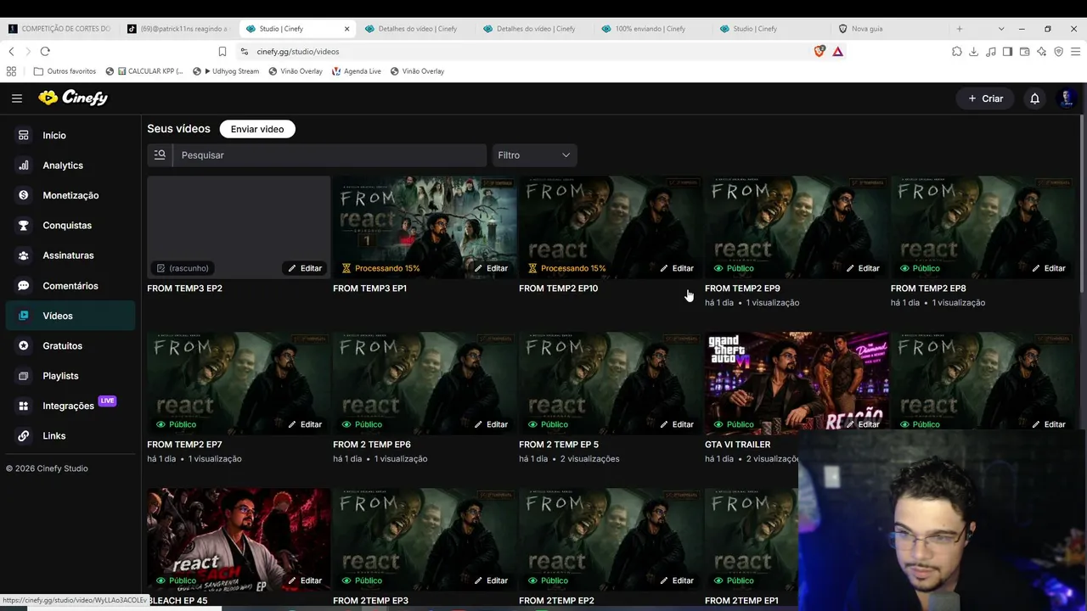Open the profile avatar menu
The width and height of the screenshot is (1087, 611).
(x=1067, y=98)
